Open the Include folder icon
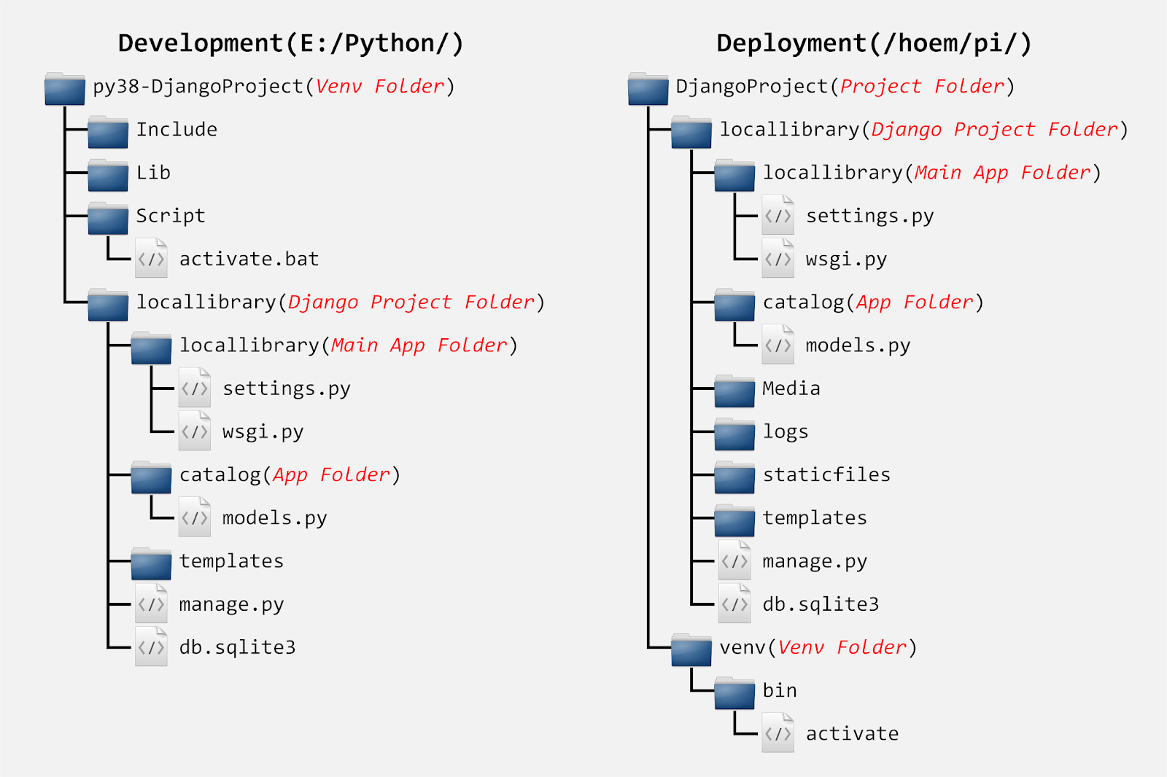The width and height of the screenshot is (1167, 777). [108, 131]
